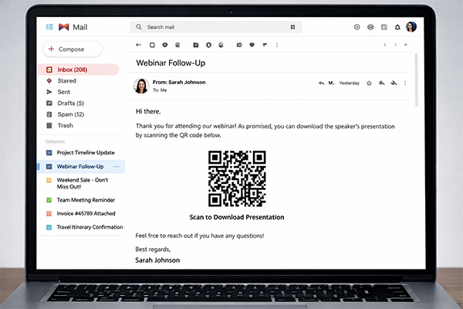Open search filter options icon

coord(292,27)
